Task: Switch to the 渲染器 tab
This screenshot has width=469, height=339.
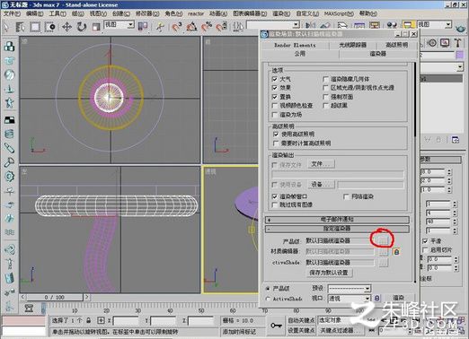Action: 377,54
